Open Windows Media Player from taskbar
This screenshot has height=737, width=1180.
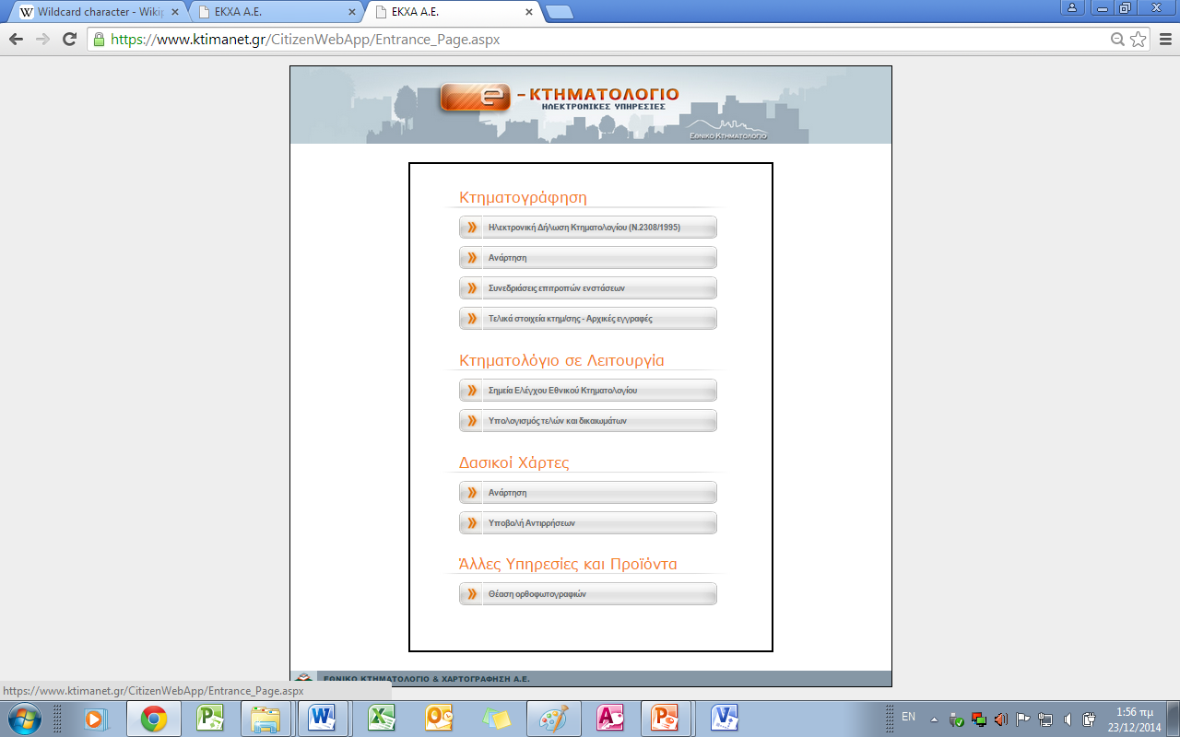tap(97, 718)
